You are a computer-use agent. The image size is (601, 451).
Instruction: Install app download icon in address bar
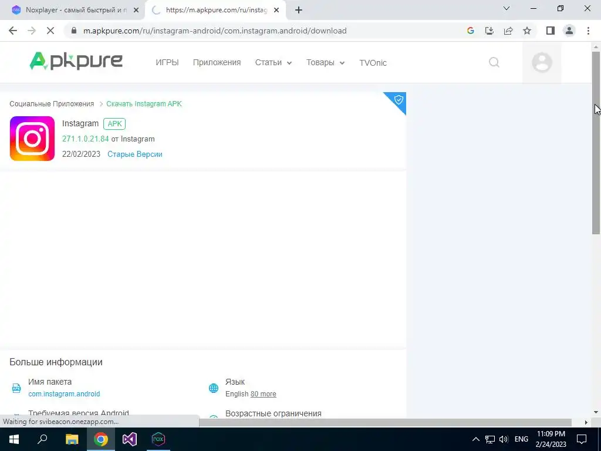(x=489, y=31)
